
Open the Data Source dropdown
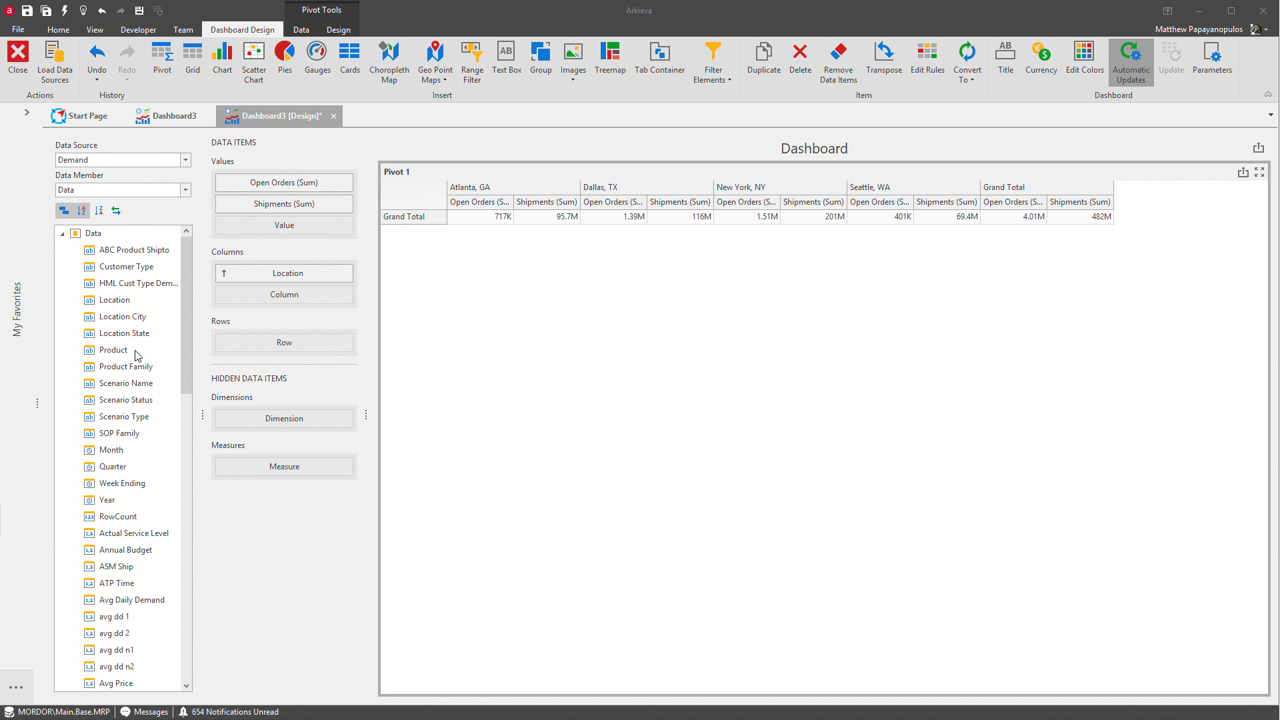tap(185, 160)
